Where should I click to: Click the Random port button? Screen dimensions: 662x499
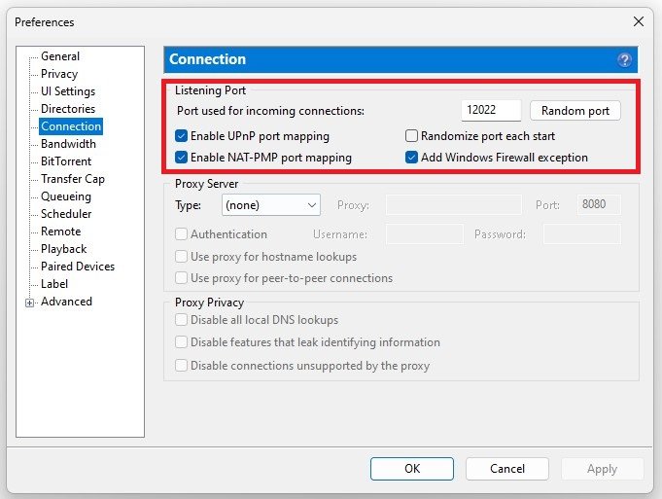pyautogui.click(x=575, y=111)
